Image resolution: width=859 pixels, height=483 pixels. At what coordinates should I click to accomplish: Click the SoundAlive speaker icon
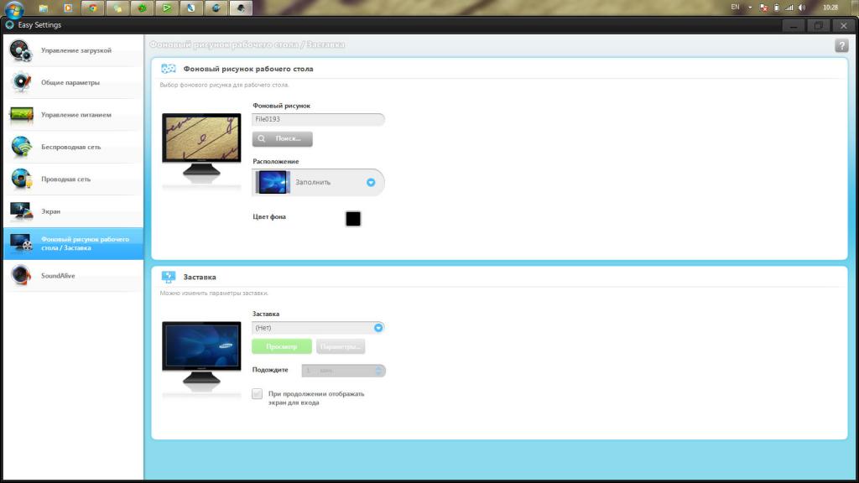pyautogui.click(x=21, y=275)
